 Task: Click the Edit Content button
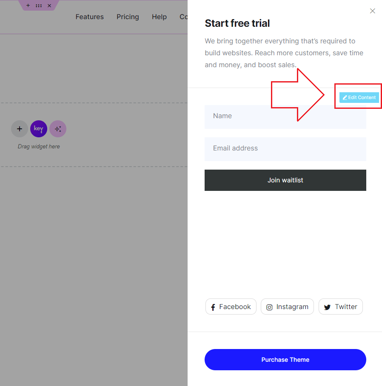pos(359,97)
